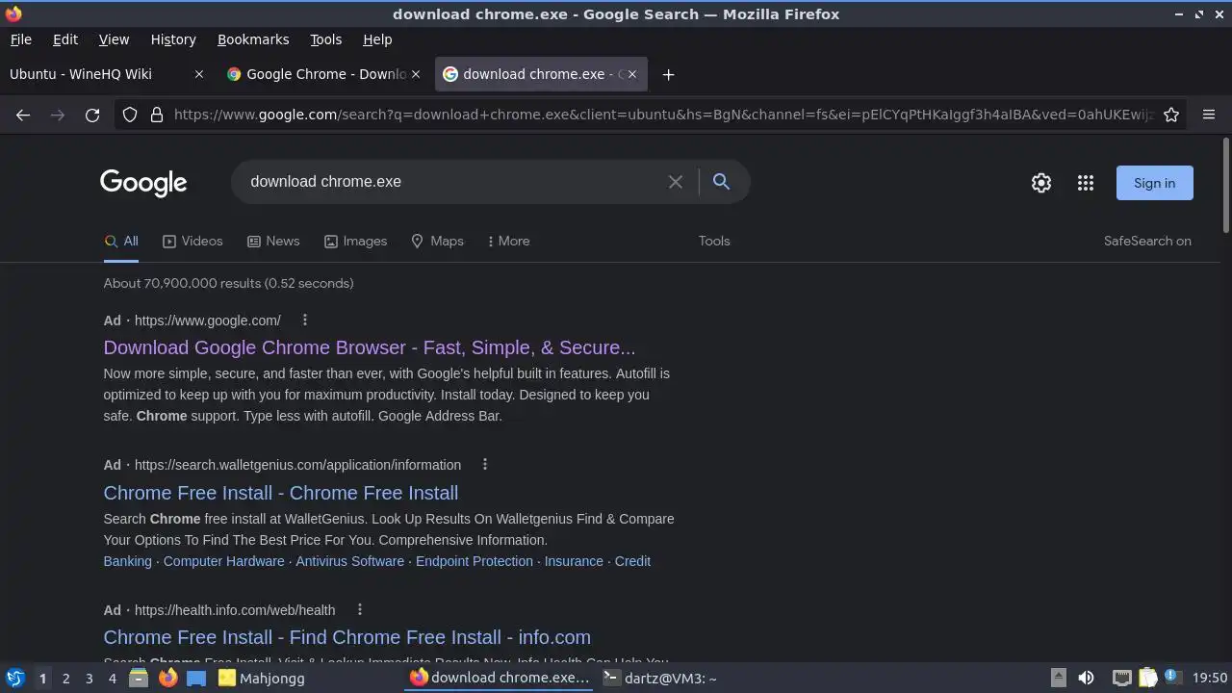The image size is (1232, 693).
Task: Open the info.com Chrome Free Install result
Action: tap(347, 637)
